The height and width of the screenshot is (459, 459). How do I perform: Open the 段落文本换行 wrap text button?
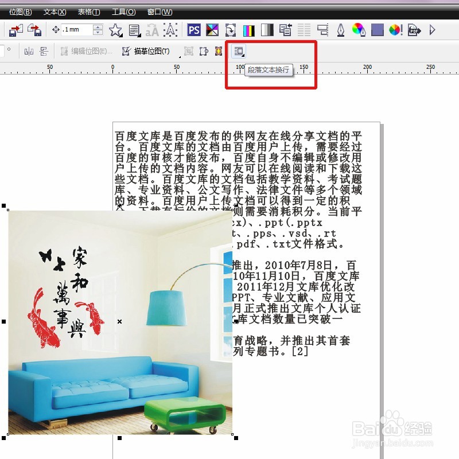coord(239,51)
